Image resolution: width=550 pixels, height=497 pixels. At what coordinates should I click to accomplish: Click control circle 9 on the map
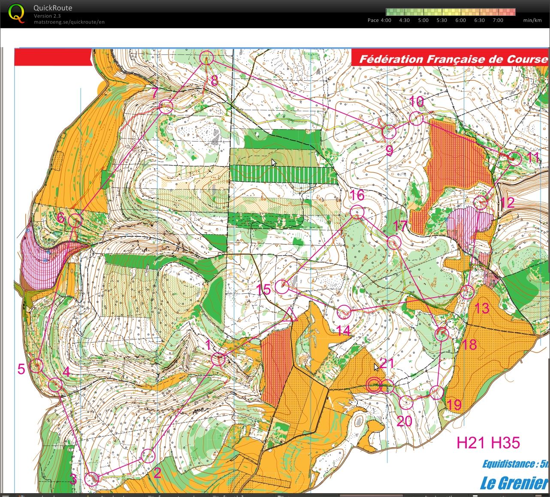click(x=389, y=132)
